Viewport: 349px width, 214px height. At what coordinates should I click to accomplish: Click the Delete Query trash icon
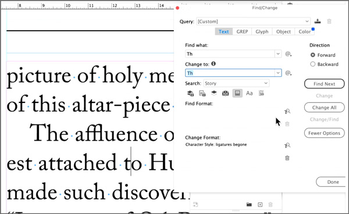coord(329,22)
